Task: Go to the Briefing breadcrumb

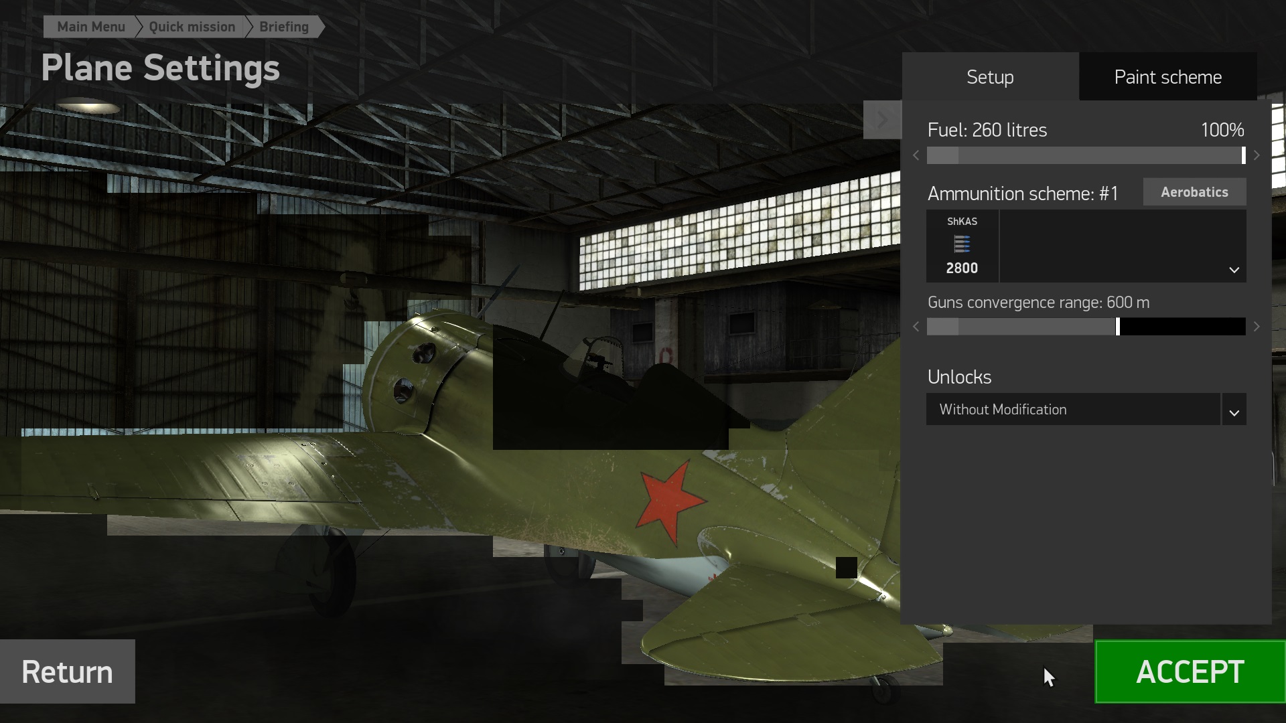Action: tap(284, 27)
